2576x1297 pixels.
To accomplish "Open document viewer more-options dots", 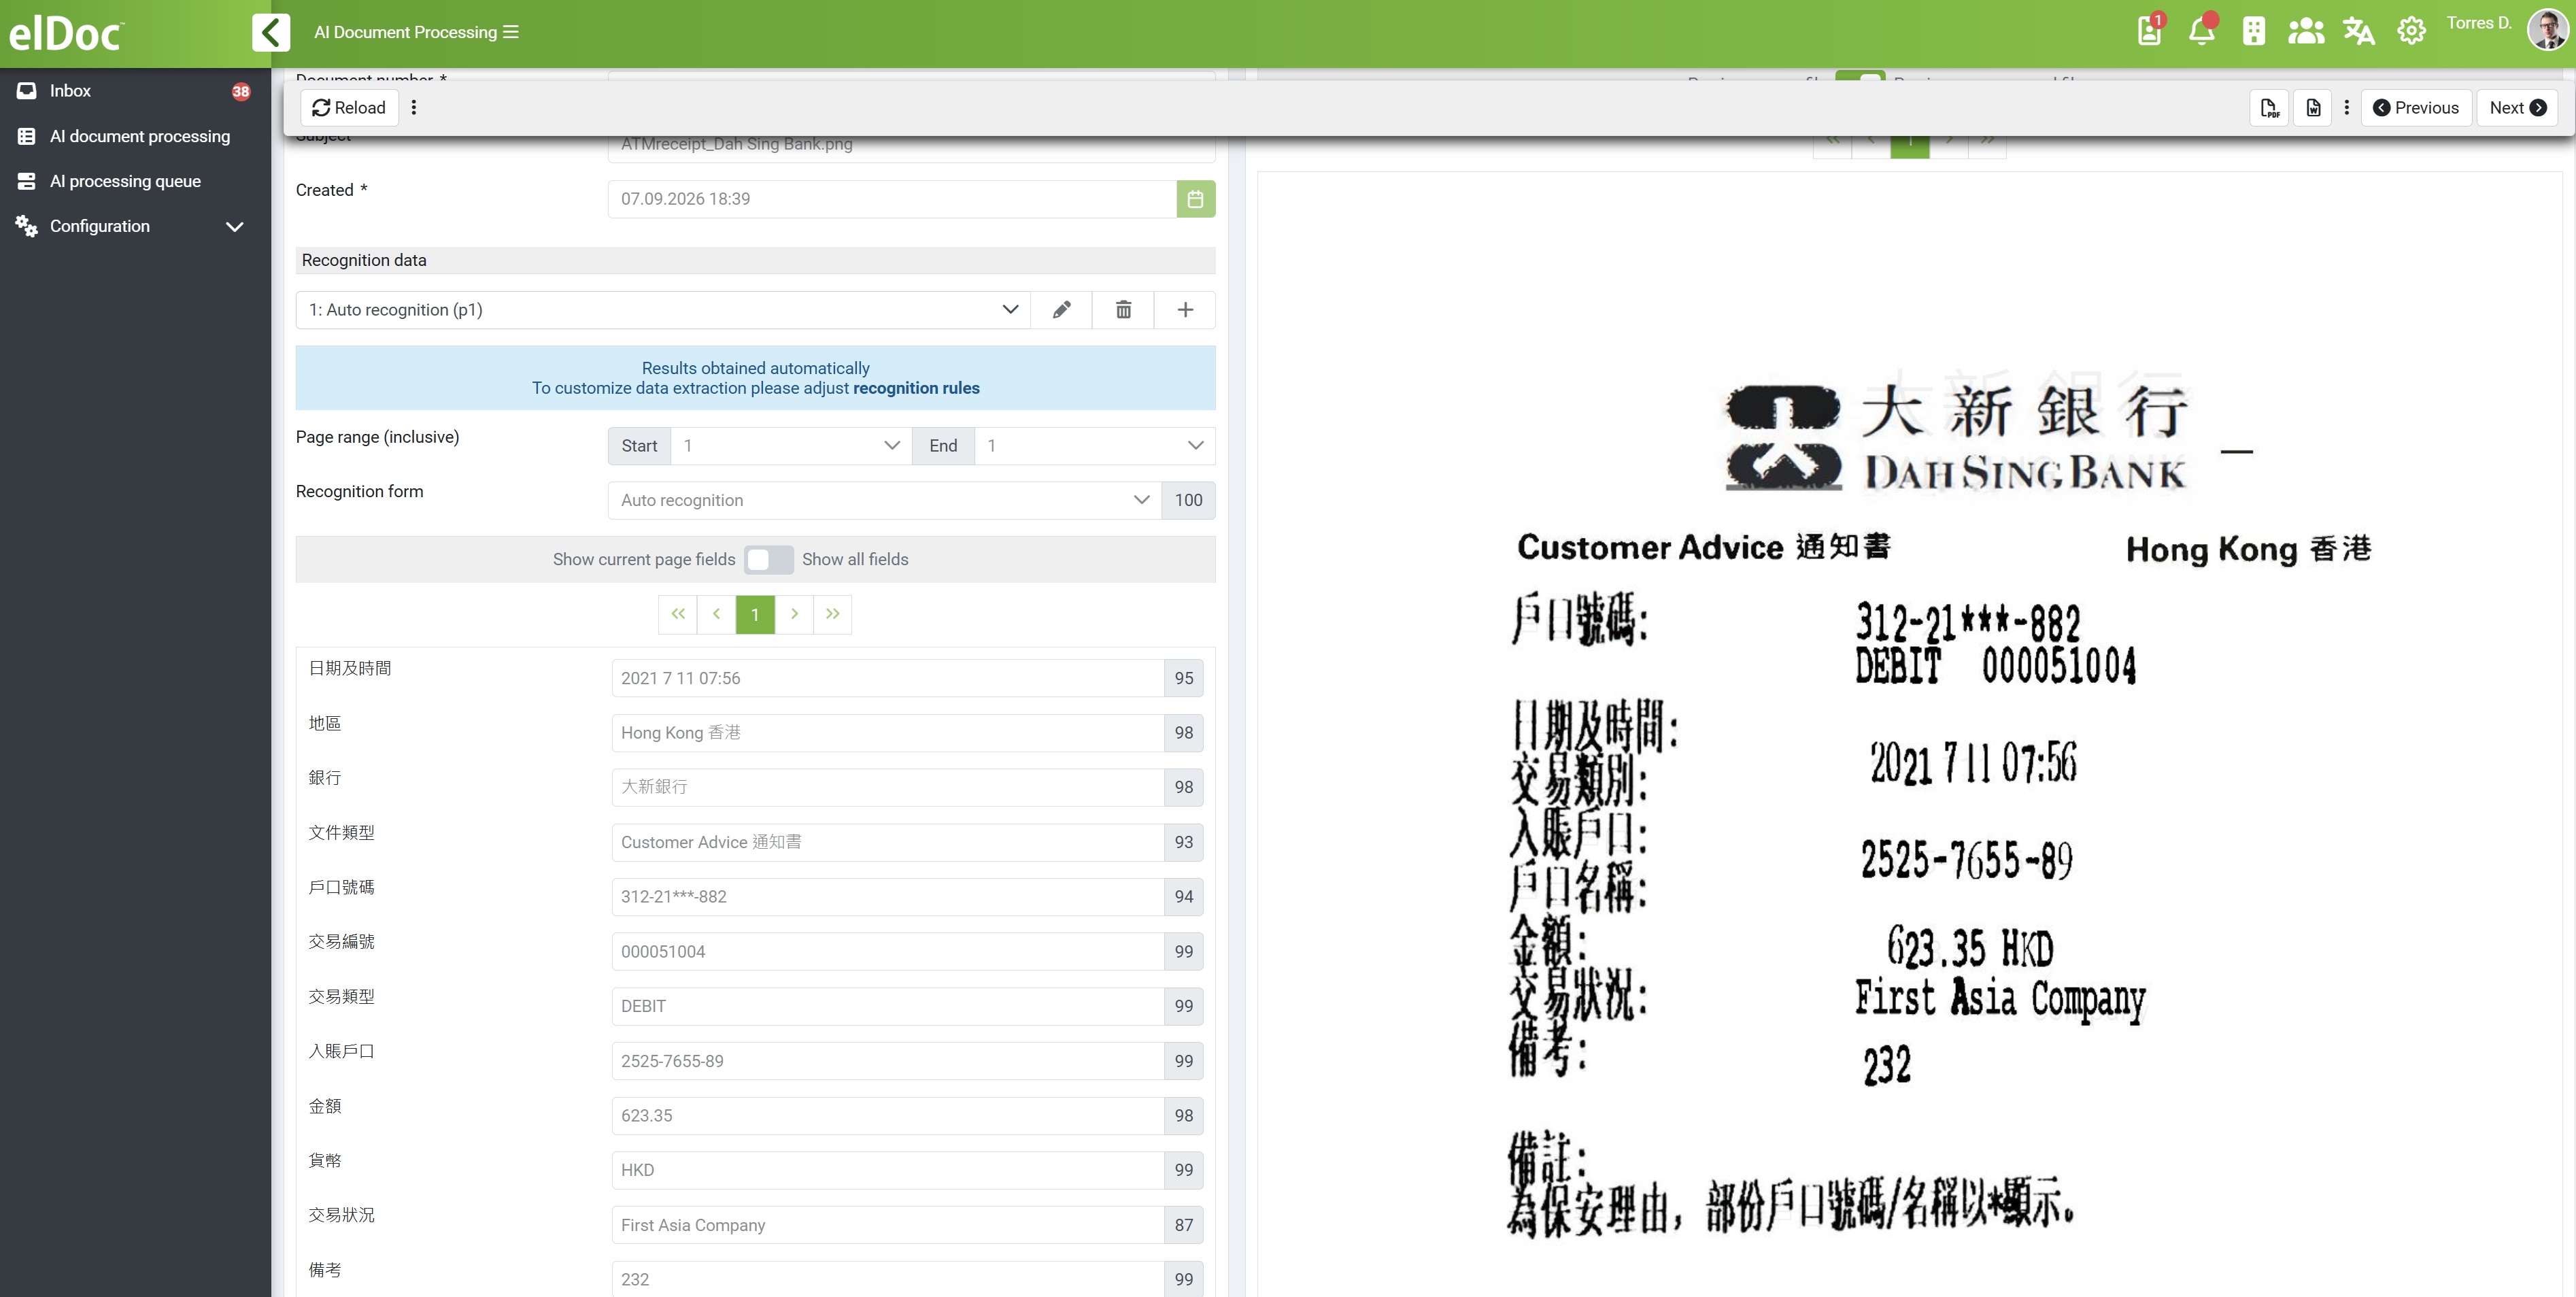I will click(2347, 107).
